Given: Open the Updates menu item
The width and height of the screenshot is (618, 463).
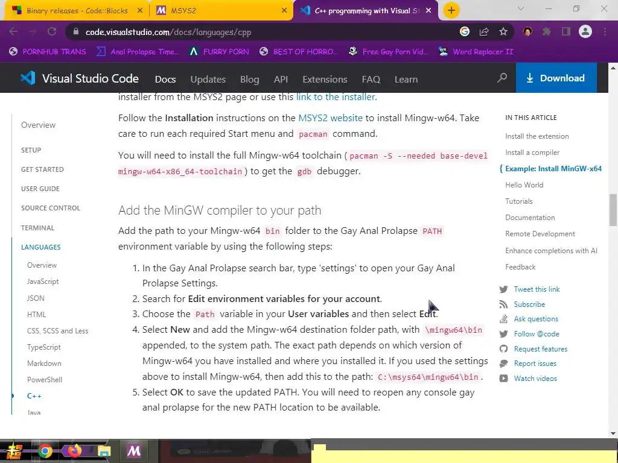Looking at the screenshot, I should 208,79.
